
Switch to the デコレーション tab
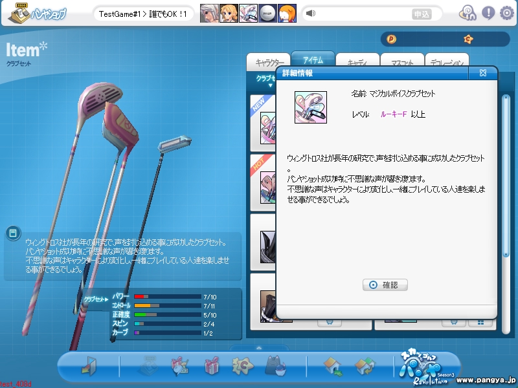pyautogui.click(x=447, y=61)
